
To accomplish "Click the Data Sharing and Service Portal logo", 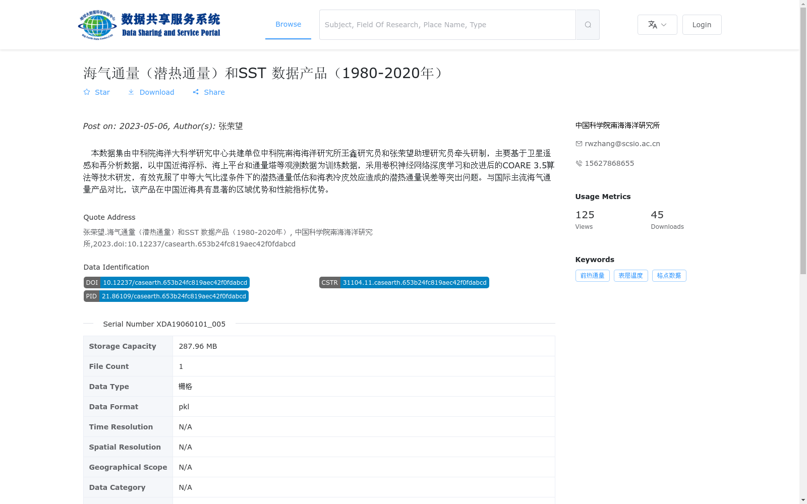I will coord(149,25).
